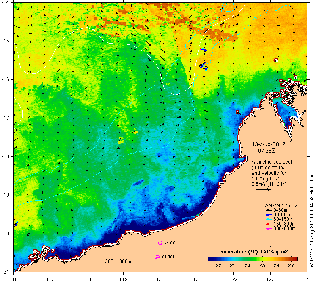Click the IMOS copyright timestamp text
317x282 pixels.
pos(311,218)
